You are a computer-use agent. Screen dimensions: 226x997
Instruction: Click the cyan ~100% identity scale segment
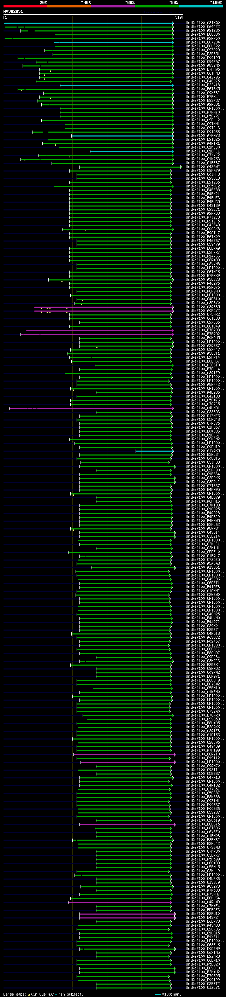(201, 6)
